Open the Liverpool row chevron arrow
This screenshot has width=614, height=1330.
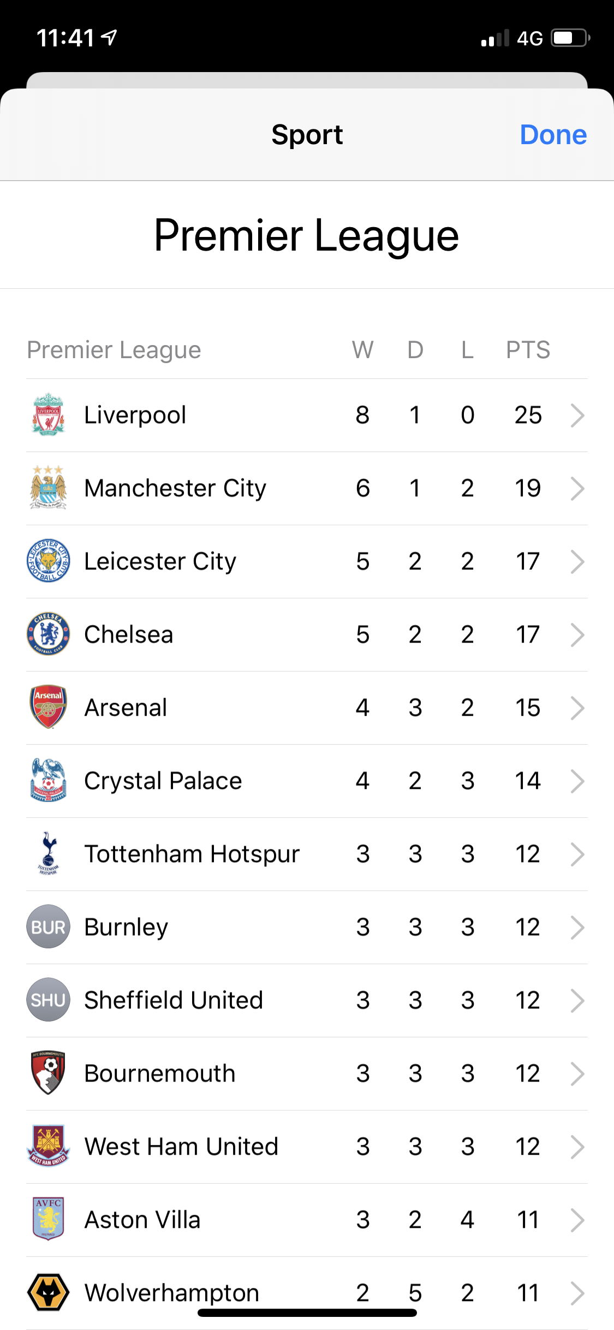(x=577, y=415)
